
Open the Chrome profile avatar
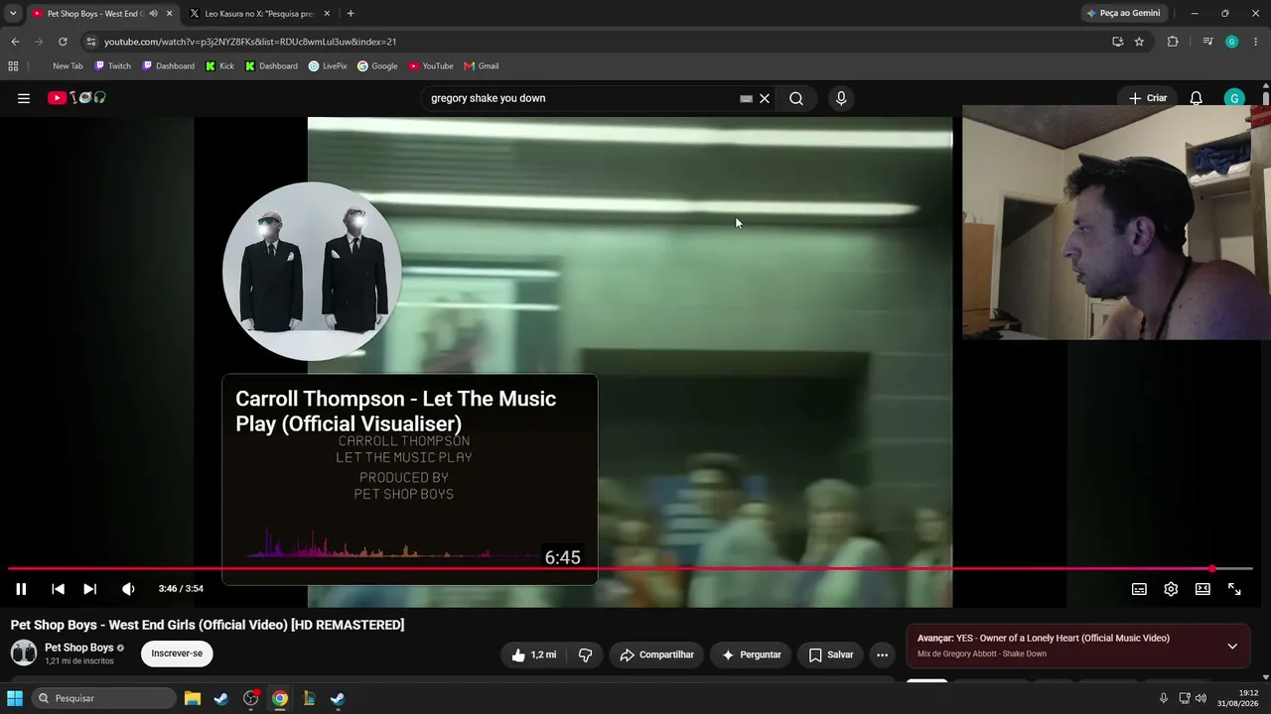pos(1231,42)
